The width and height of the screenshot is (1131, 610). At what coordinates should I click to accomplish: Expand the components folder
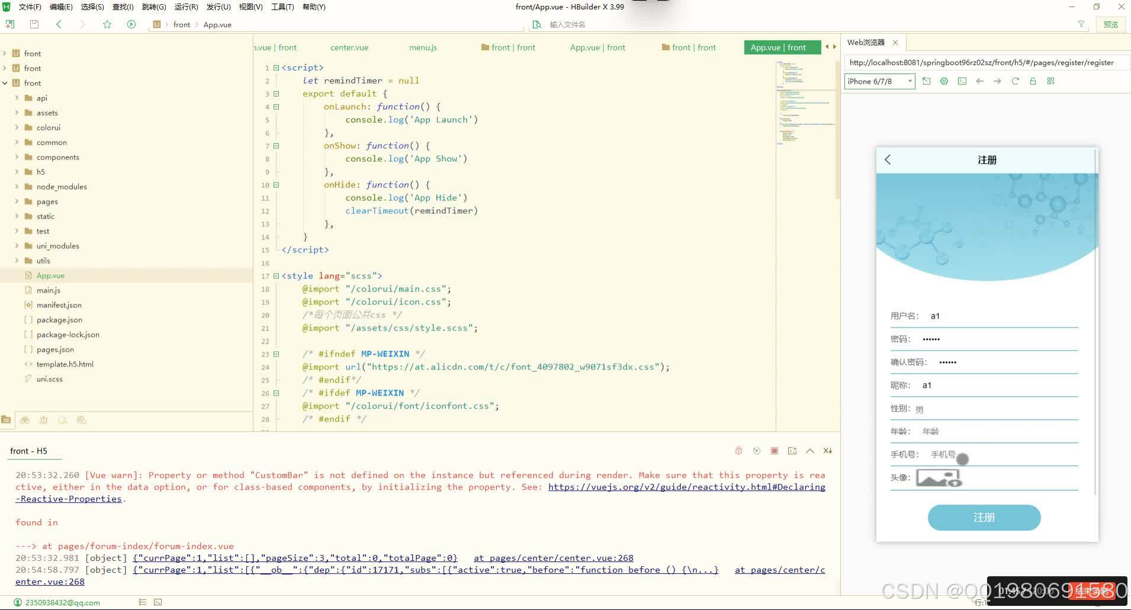[17, 157]
